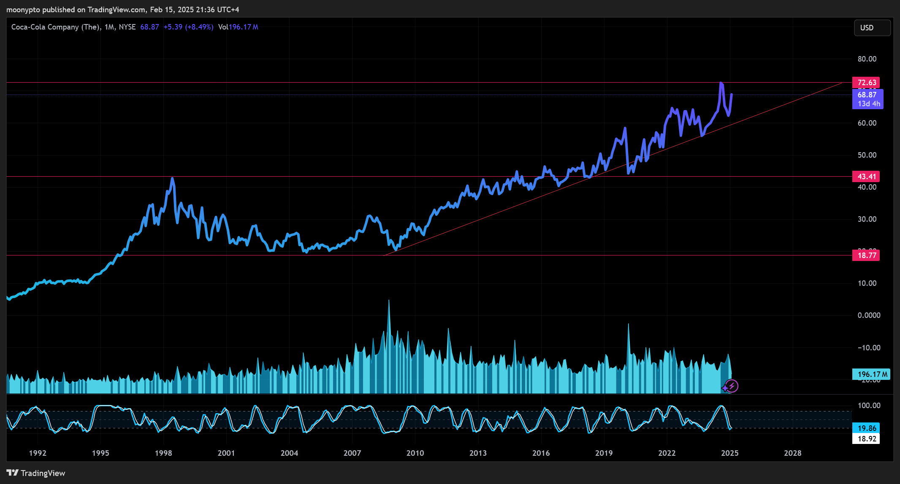Click the 1992 time axis label

(x=38, y=453)
